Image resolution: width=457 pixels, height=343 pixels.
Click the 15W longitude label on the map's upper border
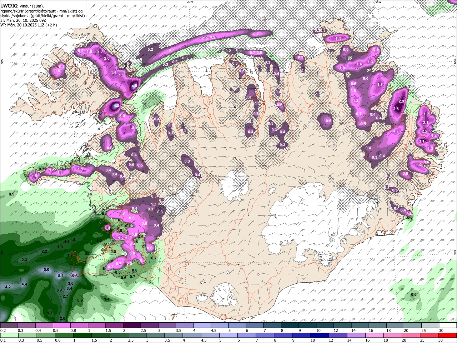click(x=378, y=2)
